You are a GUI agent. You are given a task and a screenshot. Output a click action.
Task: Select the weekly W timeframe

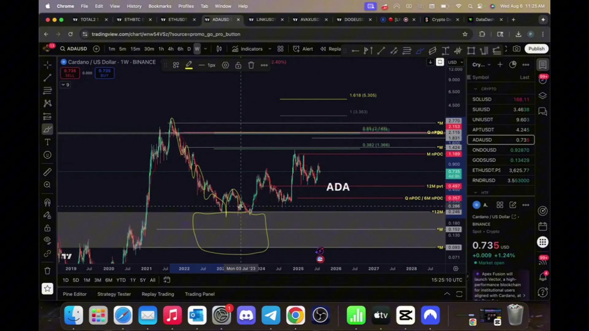pyautogui.click(x=197, y=49)
